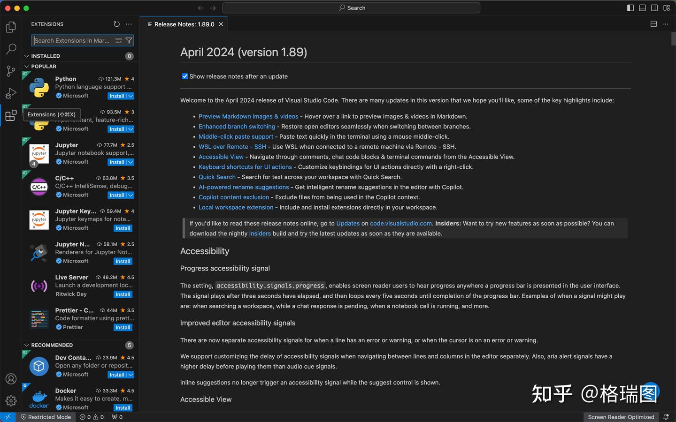Click the Accounts icon above settings

tap(11, 379)
